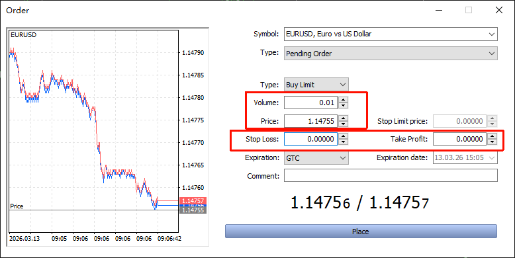Click the maximize button in Order window
The image size is (515, 258).
click(x=469, y=10)
